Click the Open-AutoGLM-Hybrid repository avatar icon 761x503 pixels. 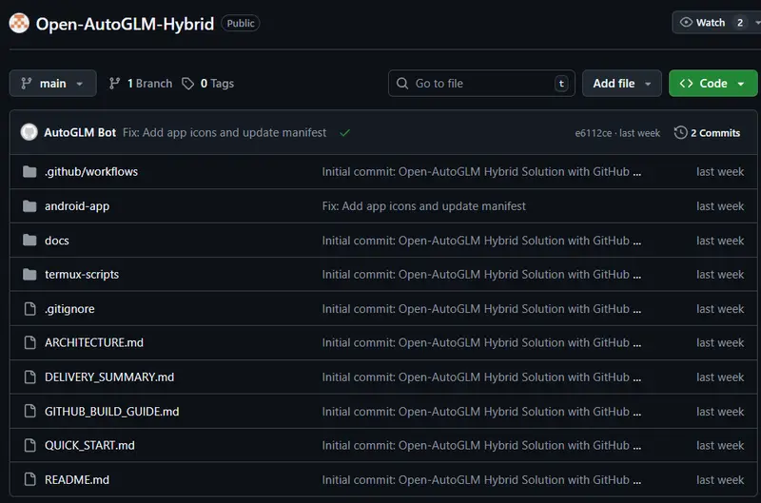pyautogui.click(x=20, y=23)
